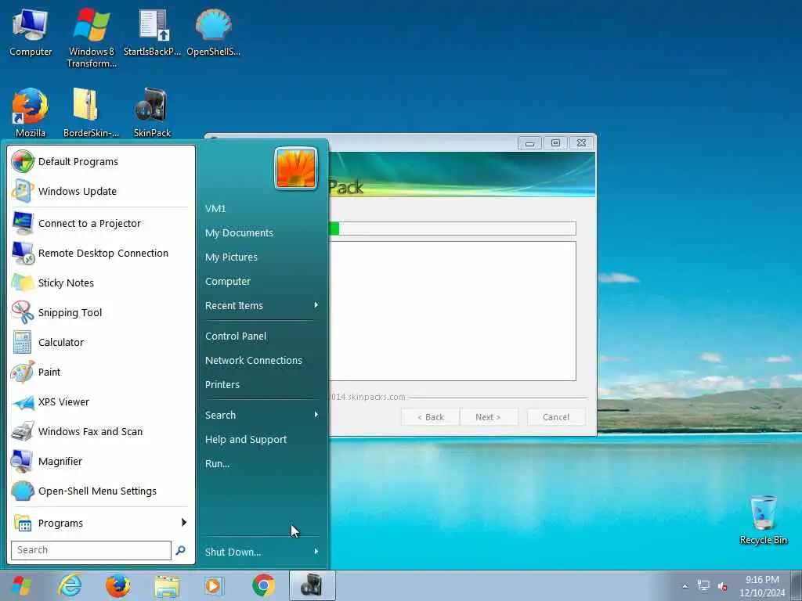The height and width of the screenshot is (601, 802).
Task: Click the installer green progress bar
Action: pos(452,229)
